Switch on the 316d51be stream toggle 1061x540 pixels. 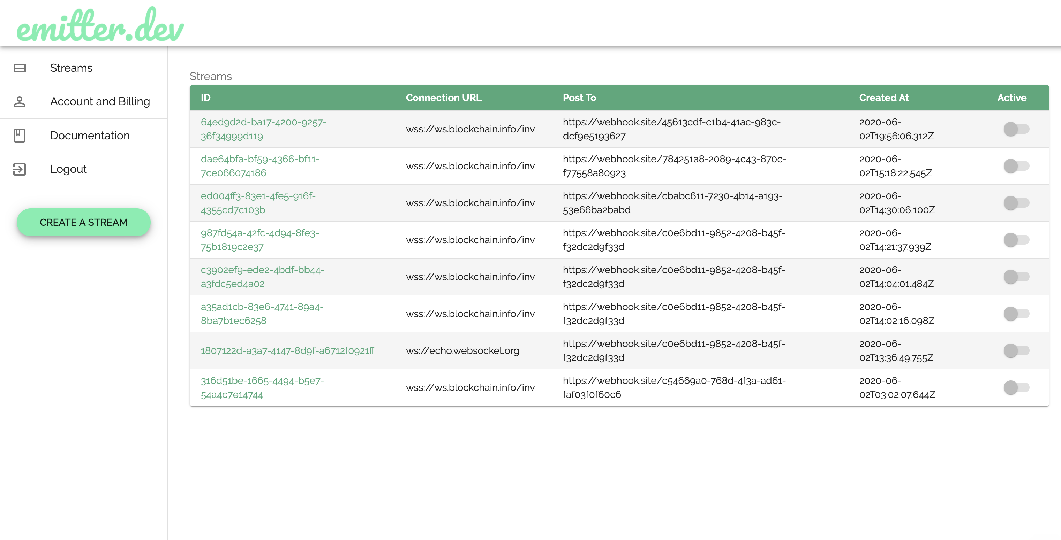point(1016,387)
